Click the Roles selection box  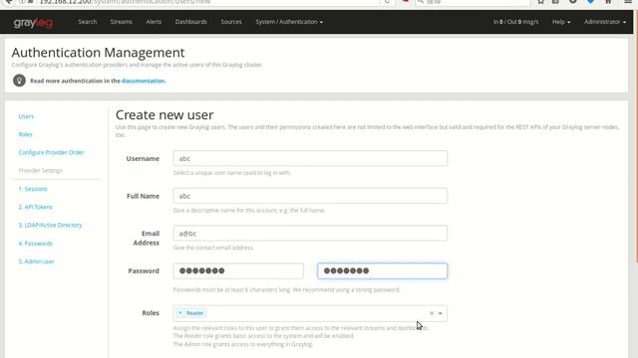click(x=310, y=313)
